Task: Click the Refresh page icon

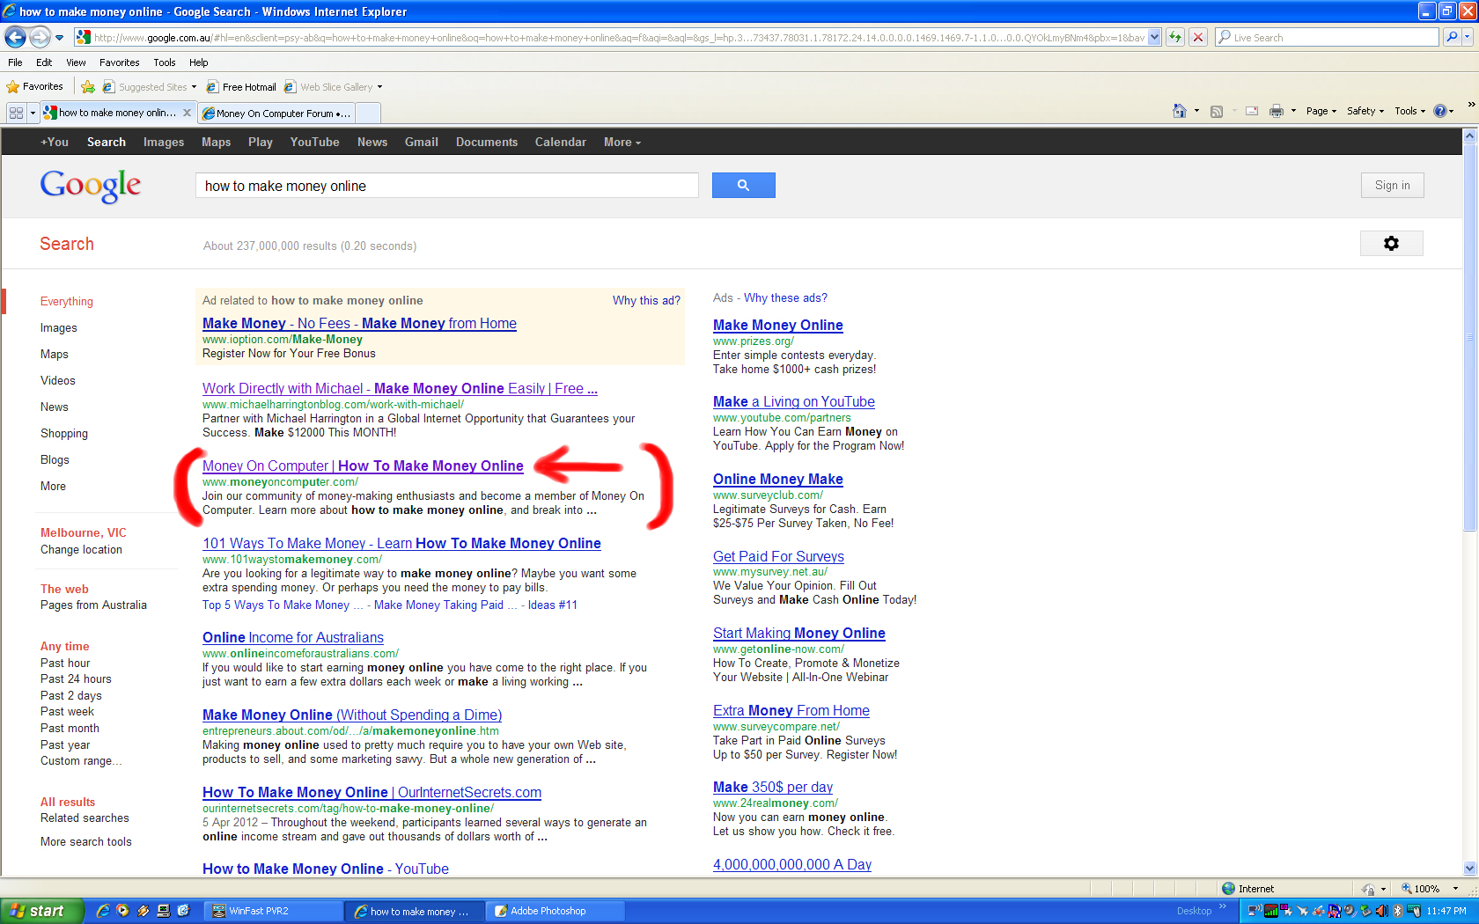Action: pyautogui.click(x=1175, y=37)
